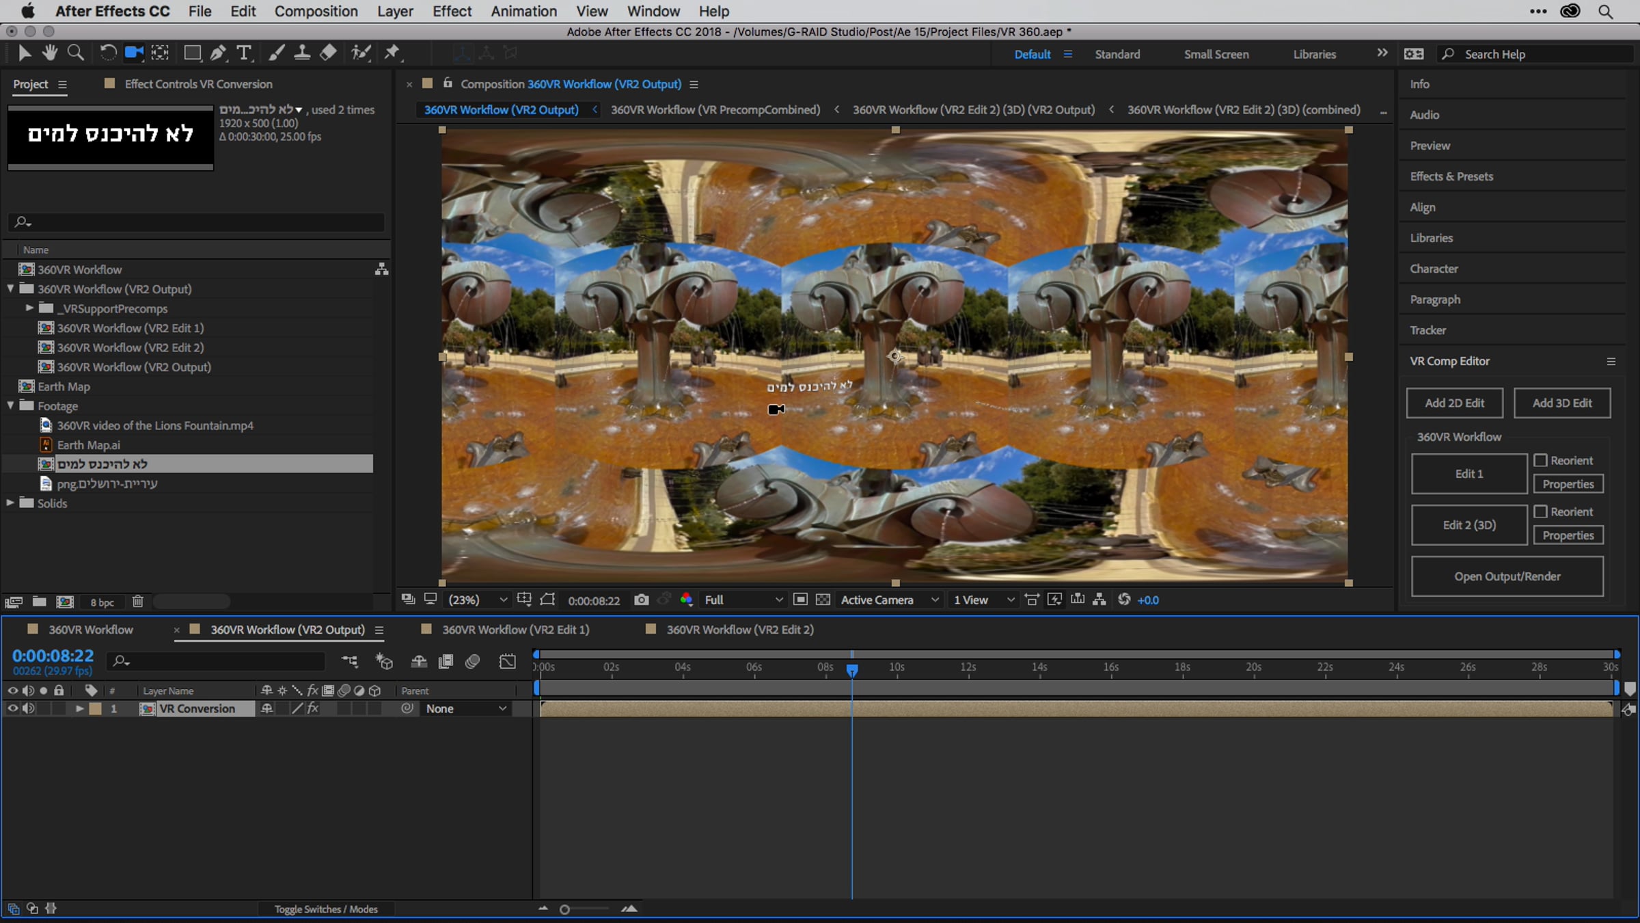
Task: Click the snapshot camera icon
Action: coord(641,600)
